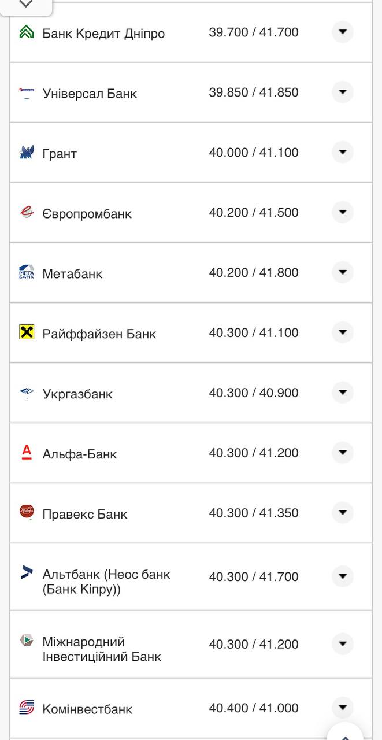Click the red Альфа-Банк logo
This screenshot has width=382, height=740.
pyautogui.click(x=27, y=453)
